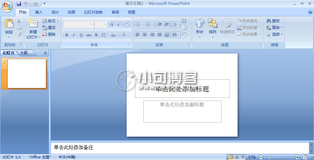
Task: Open quick access toolbar customization arrow
Action: pyautogui.click(x=44, y=4)
